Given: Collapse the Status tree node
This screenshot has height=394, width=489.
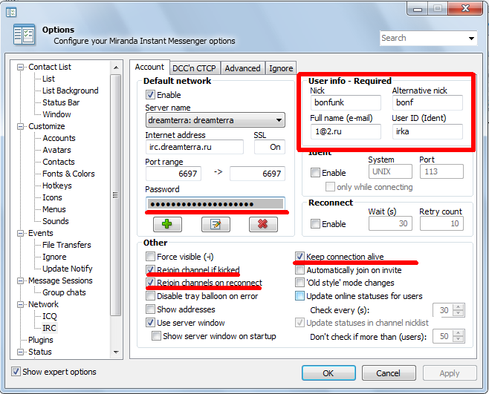Looking at the screenshot, I should (x=20, y=352).
